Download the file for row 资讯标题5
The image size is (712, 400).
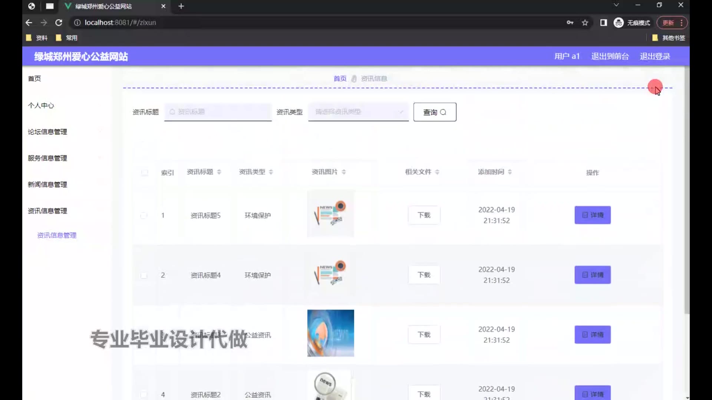[x=424, y=215]
